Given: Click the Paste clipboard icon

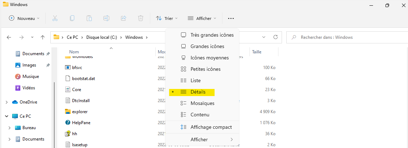Looking at the screenshot, I should click(89, 18).
